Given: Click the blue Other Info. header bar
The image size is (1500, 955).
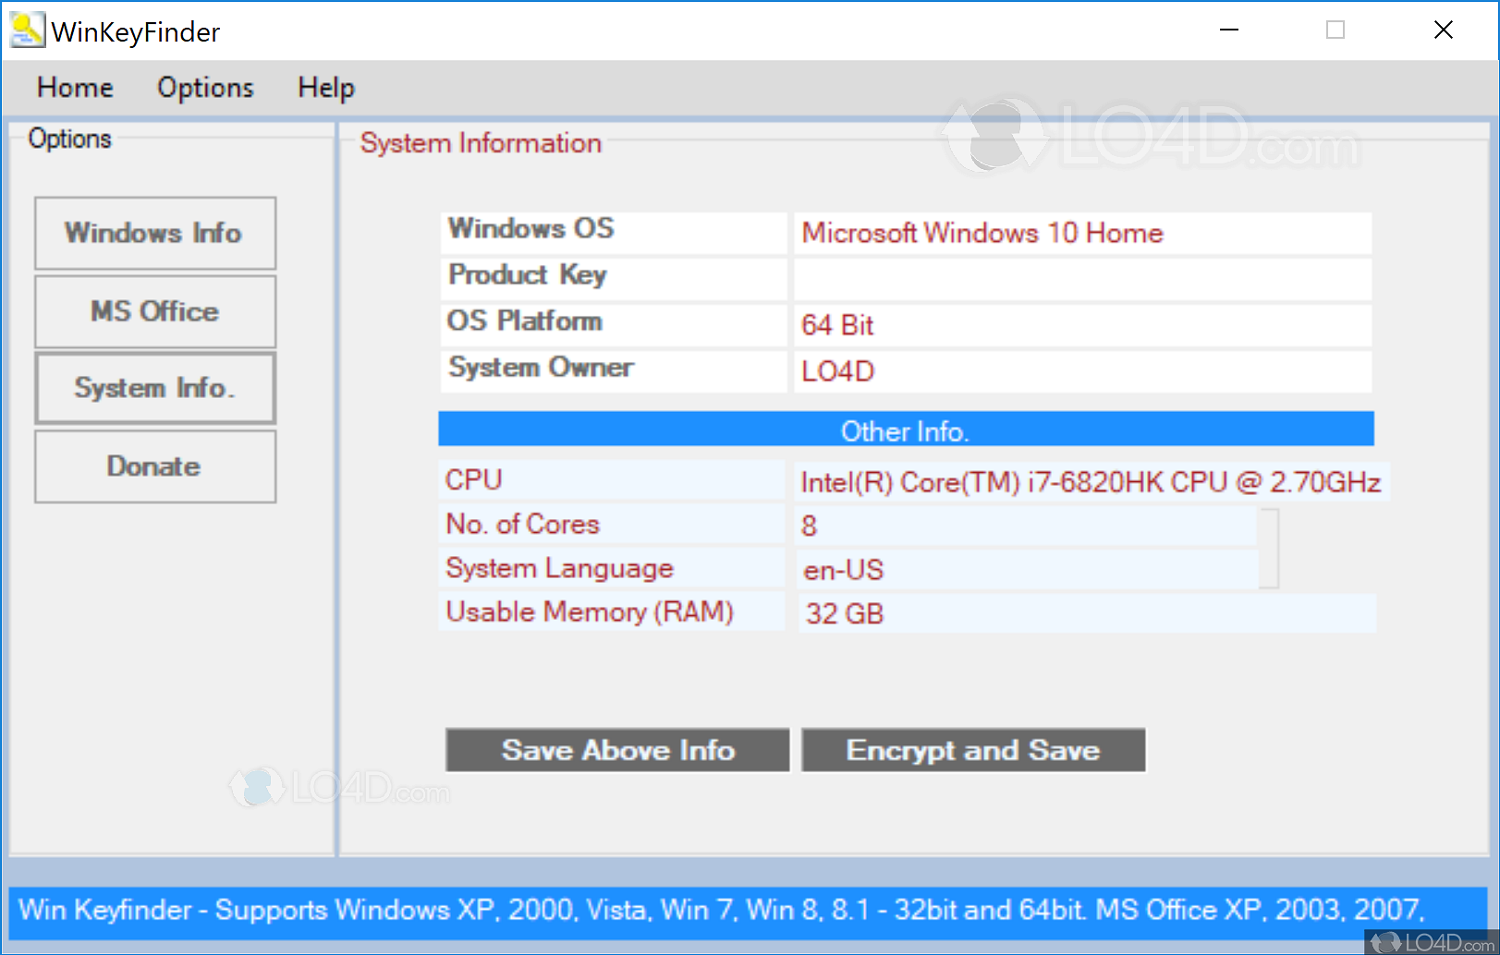Looking at the screenshot, I should [x=904, y=429].
